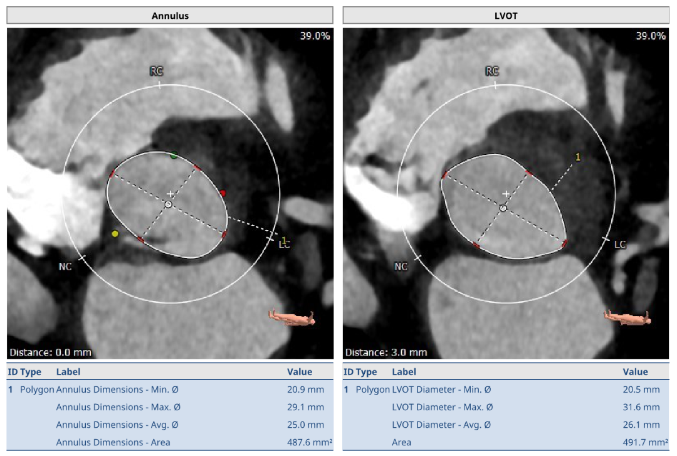Click the patient orientation figure in Annulus view
This screenshot has width=677, height=456.
pyautogui.click(x=291, y=318)
